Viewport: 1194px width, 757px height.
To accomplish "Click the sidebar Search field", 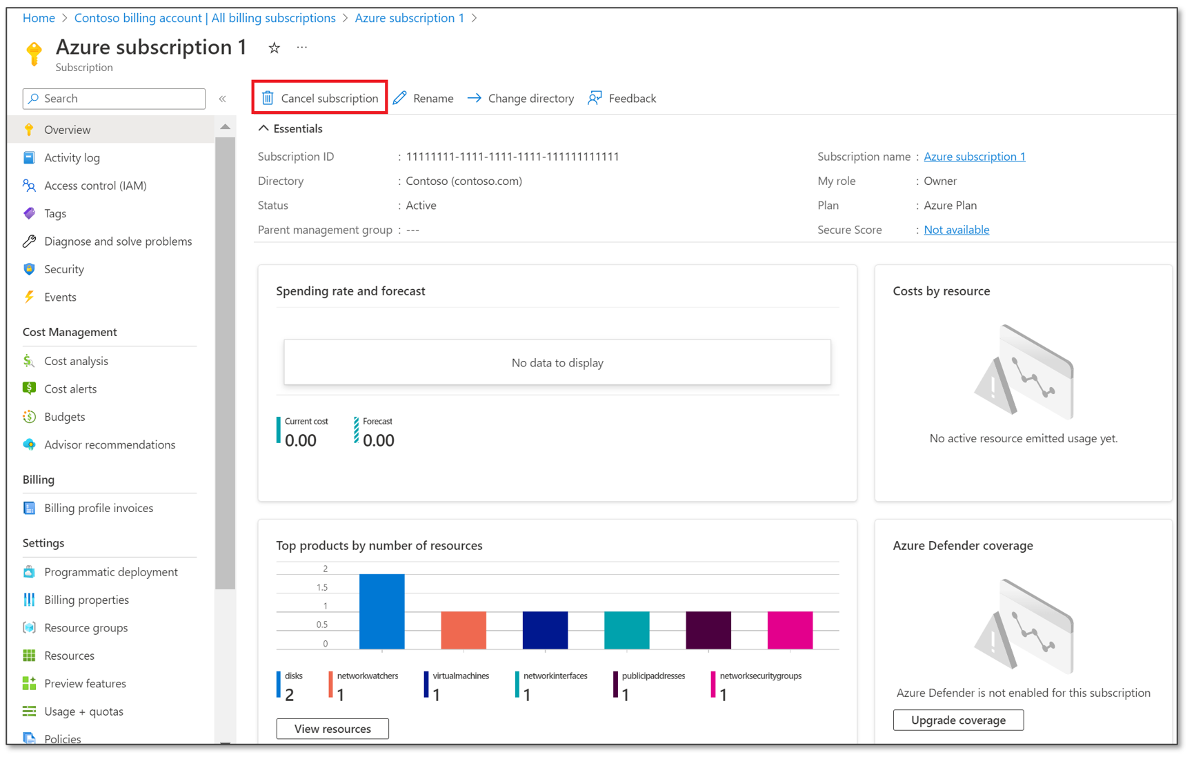I will [114, 99].
